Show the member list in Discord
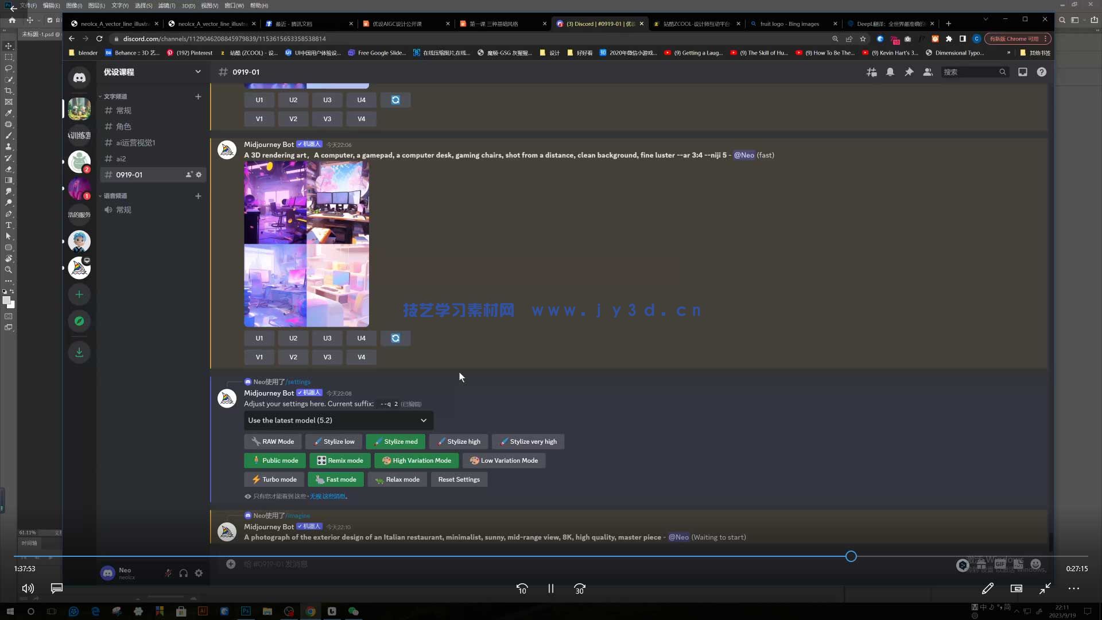Image resolution: width=1102 pixels, height=620 pixels. pos(928,72)
